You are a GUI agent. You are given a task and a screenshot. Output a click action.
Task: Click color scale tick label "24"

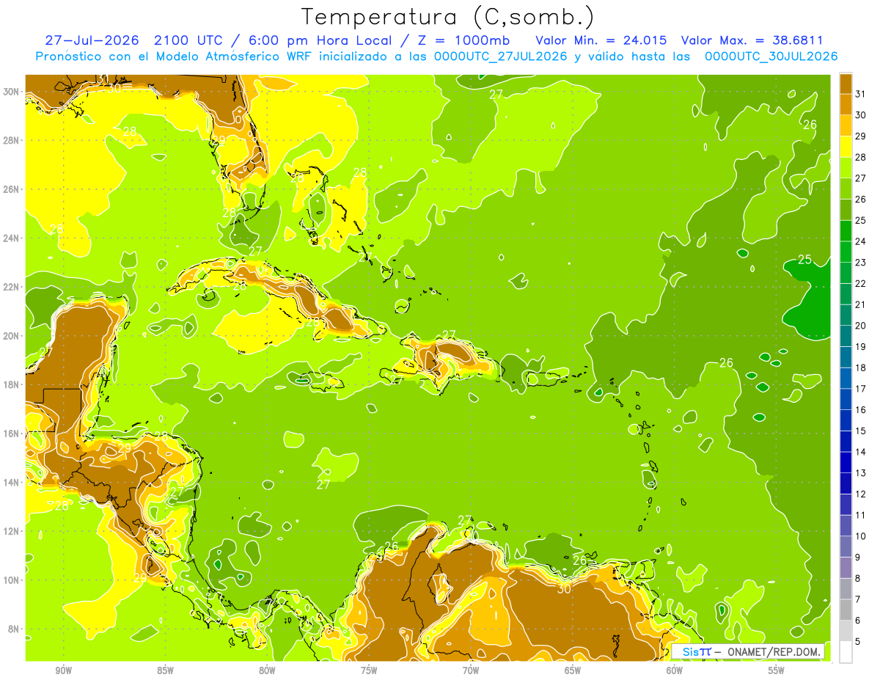(861, 241)
